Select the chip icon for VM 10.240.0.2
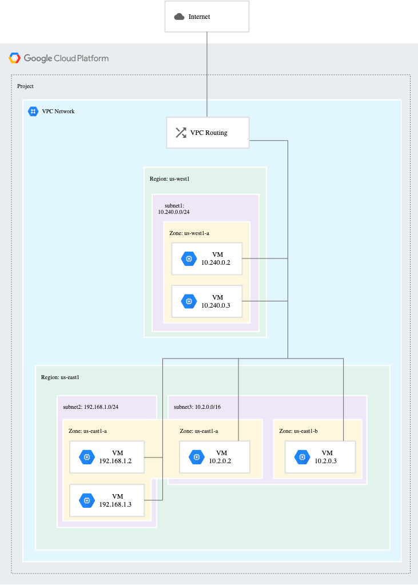The width and height of the screenshot is (418, 585). [189, 258]
